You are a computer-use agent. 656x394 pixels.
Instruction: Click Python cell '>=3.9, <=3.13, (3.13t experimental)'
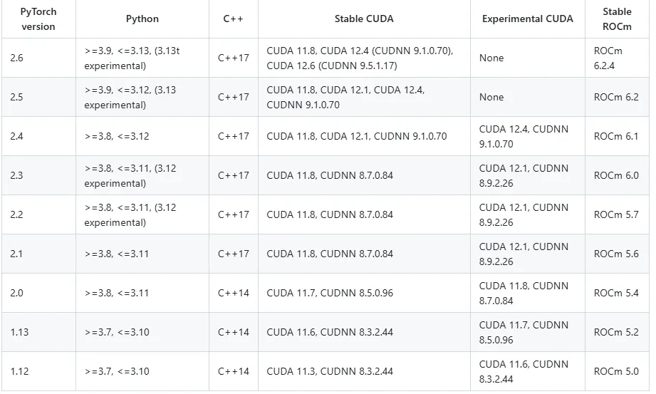(x=142, y=58)
